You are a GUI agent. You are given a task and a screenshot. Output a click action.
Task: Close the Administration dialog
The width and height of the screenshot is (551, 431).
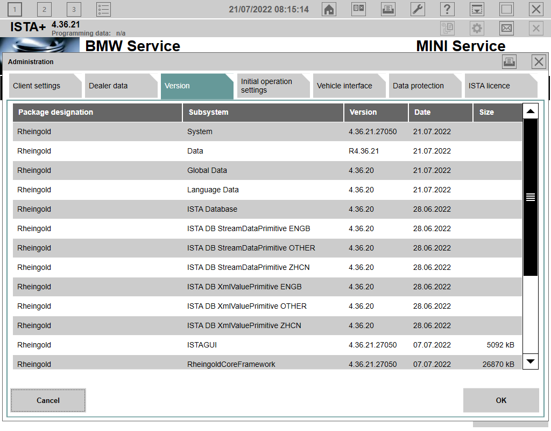539,62
